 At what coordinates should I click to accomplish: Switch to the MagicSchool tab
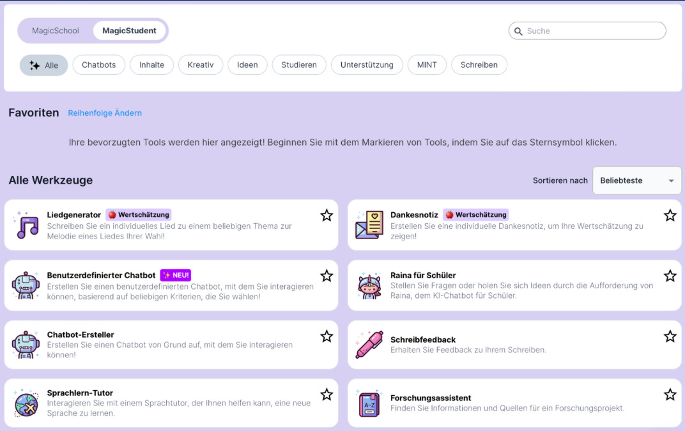(x=56, y=31)
